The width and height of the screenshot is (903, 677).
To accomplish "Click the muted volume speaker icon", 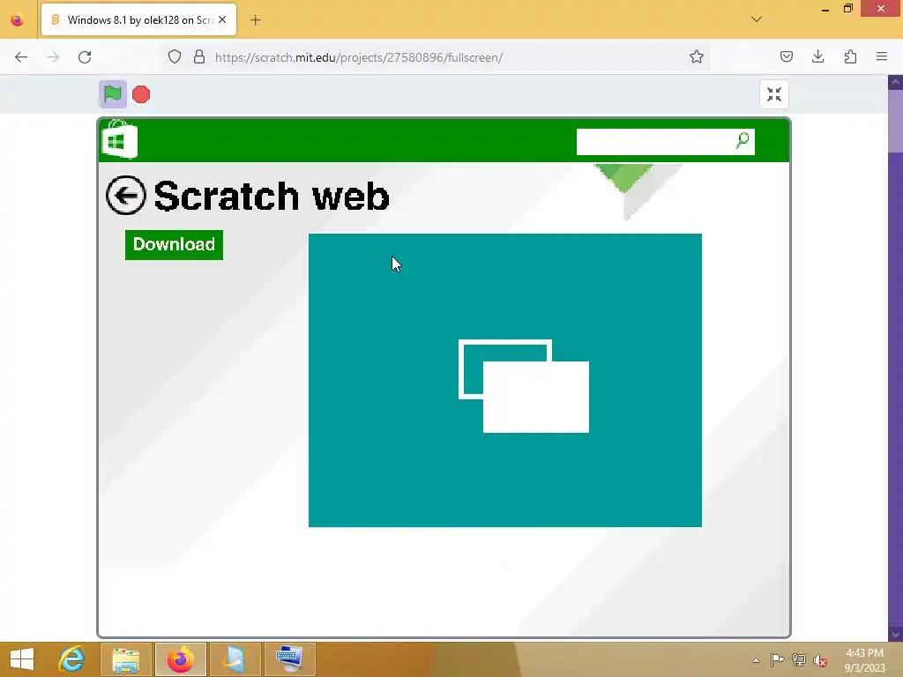I will coord(820,660).
